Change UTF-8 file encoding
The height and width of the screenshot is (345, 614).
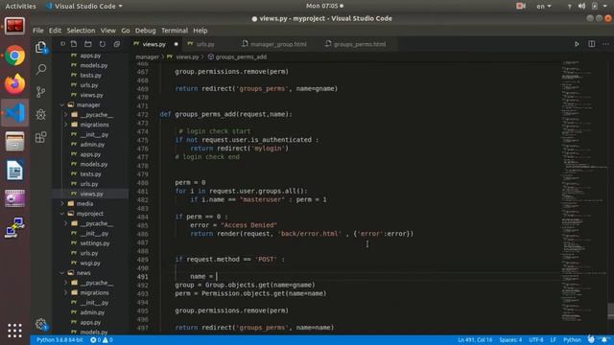point(536,340)
